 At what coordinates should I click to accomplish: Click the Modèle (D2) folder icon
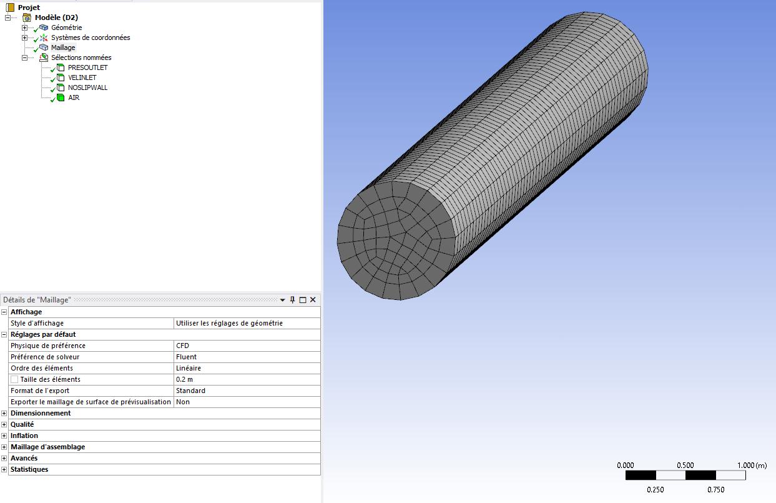point(27,17)
